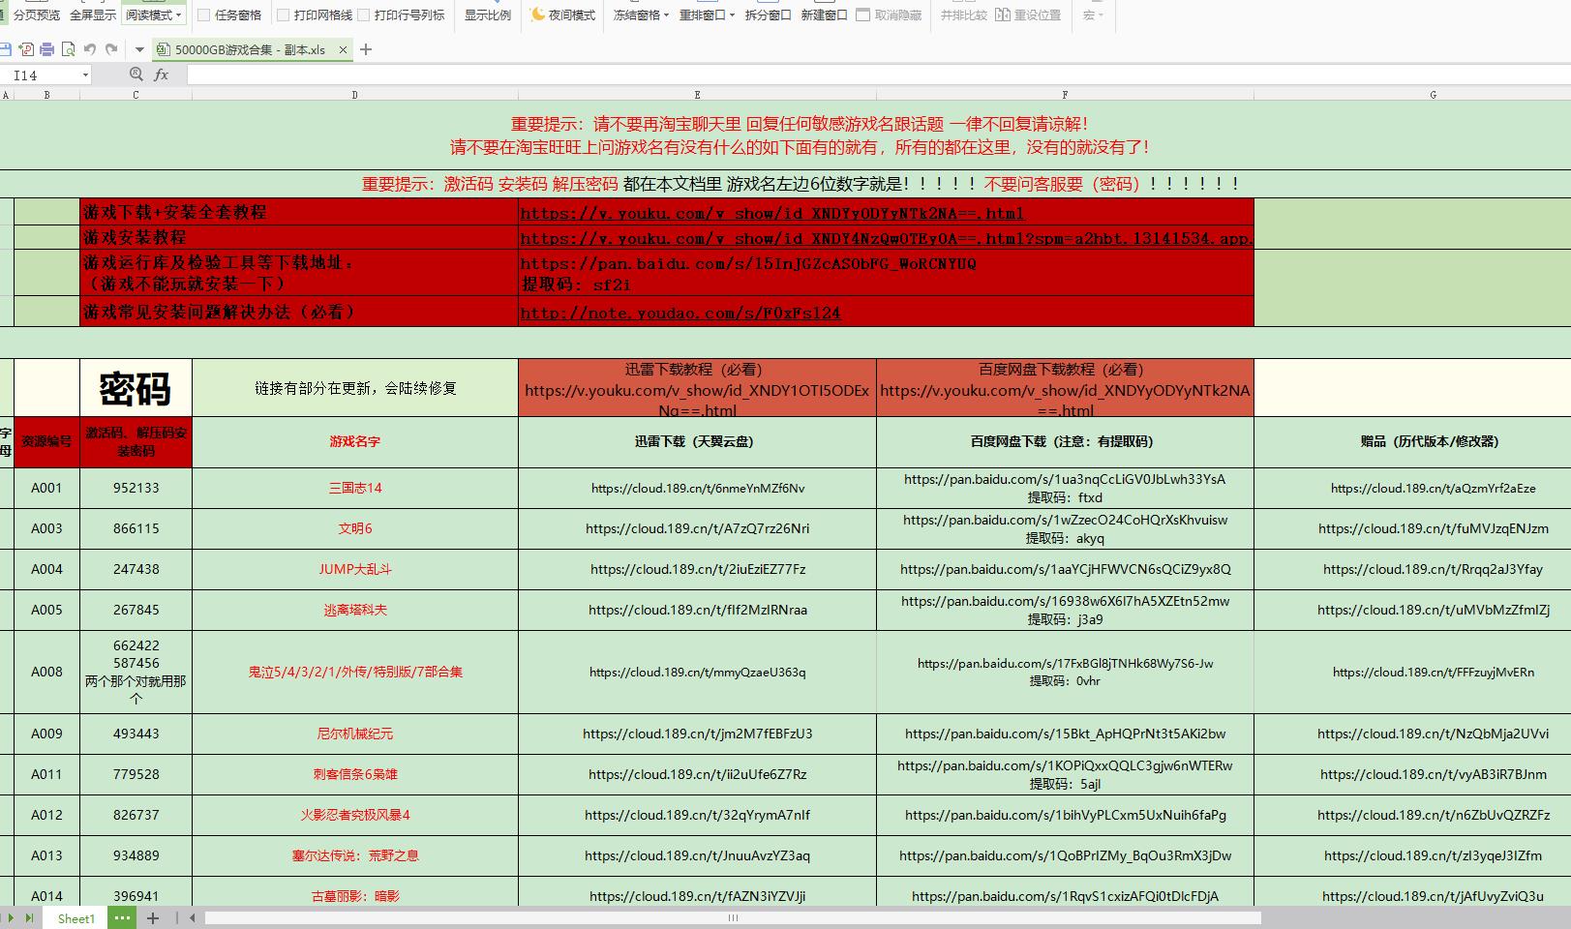Image resolution: width=1571 pixels, height=929 pixels.
Task: Tick the 任务窗格 checkbox
Action: coord(203,15)
